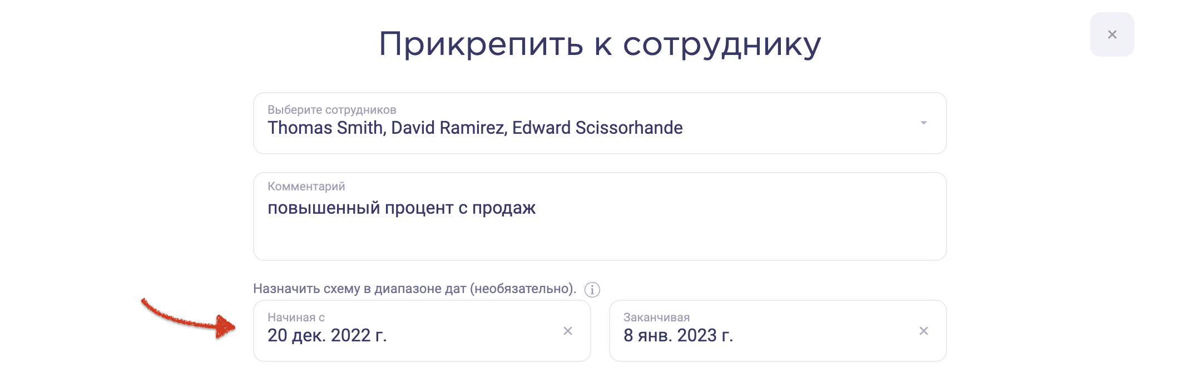Click the info icon beside date range hint

(x=592, y=290)
